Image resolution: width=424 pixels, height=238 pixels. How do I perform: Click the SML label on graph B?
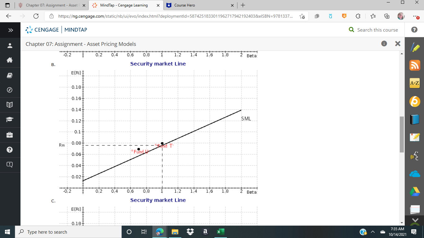246,119
